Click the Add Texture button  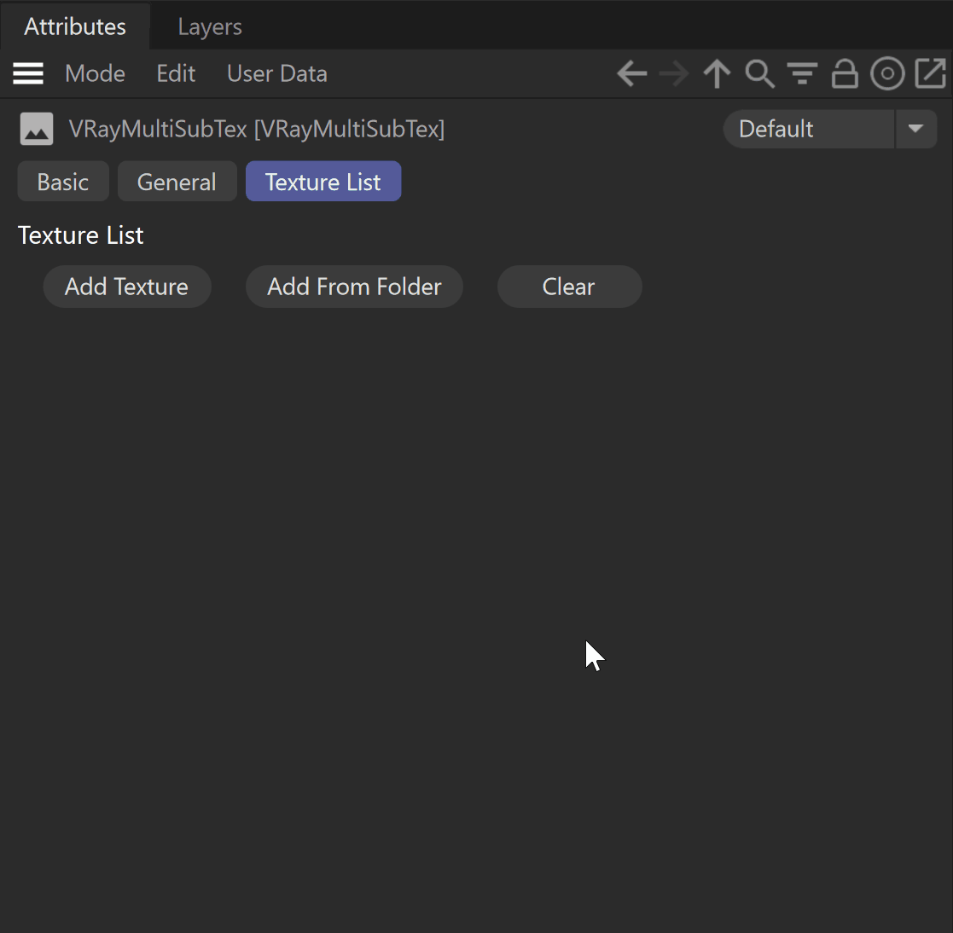click(127, 287)
